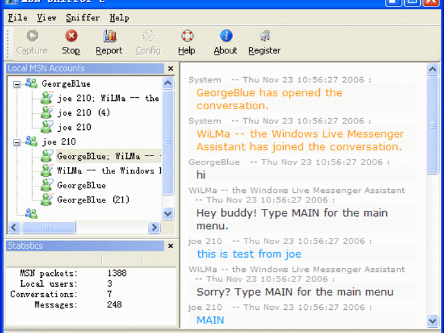Click the conversation pane scrollbar thumb

[432, 125]
